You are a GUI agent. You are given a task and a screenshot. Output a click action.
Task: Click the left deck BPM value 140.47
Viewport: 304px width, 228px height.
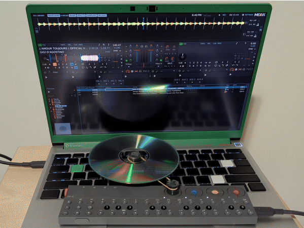point(117,45)
